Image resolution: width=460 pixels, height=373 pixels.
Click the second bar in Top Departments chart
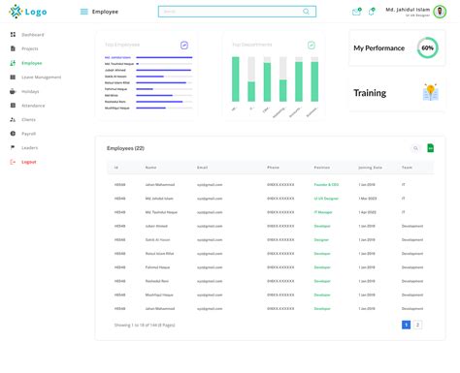251,79
